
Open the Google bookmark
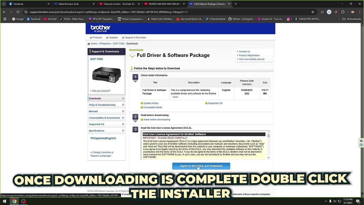(x=18, y=19)
